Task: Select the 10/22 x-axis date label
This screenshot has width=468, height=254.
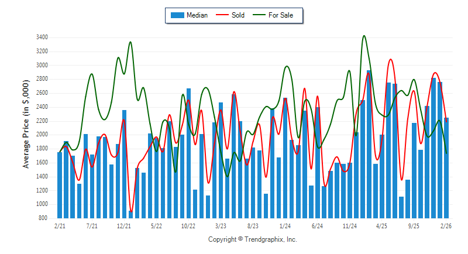Action: 188,225
